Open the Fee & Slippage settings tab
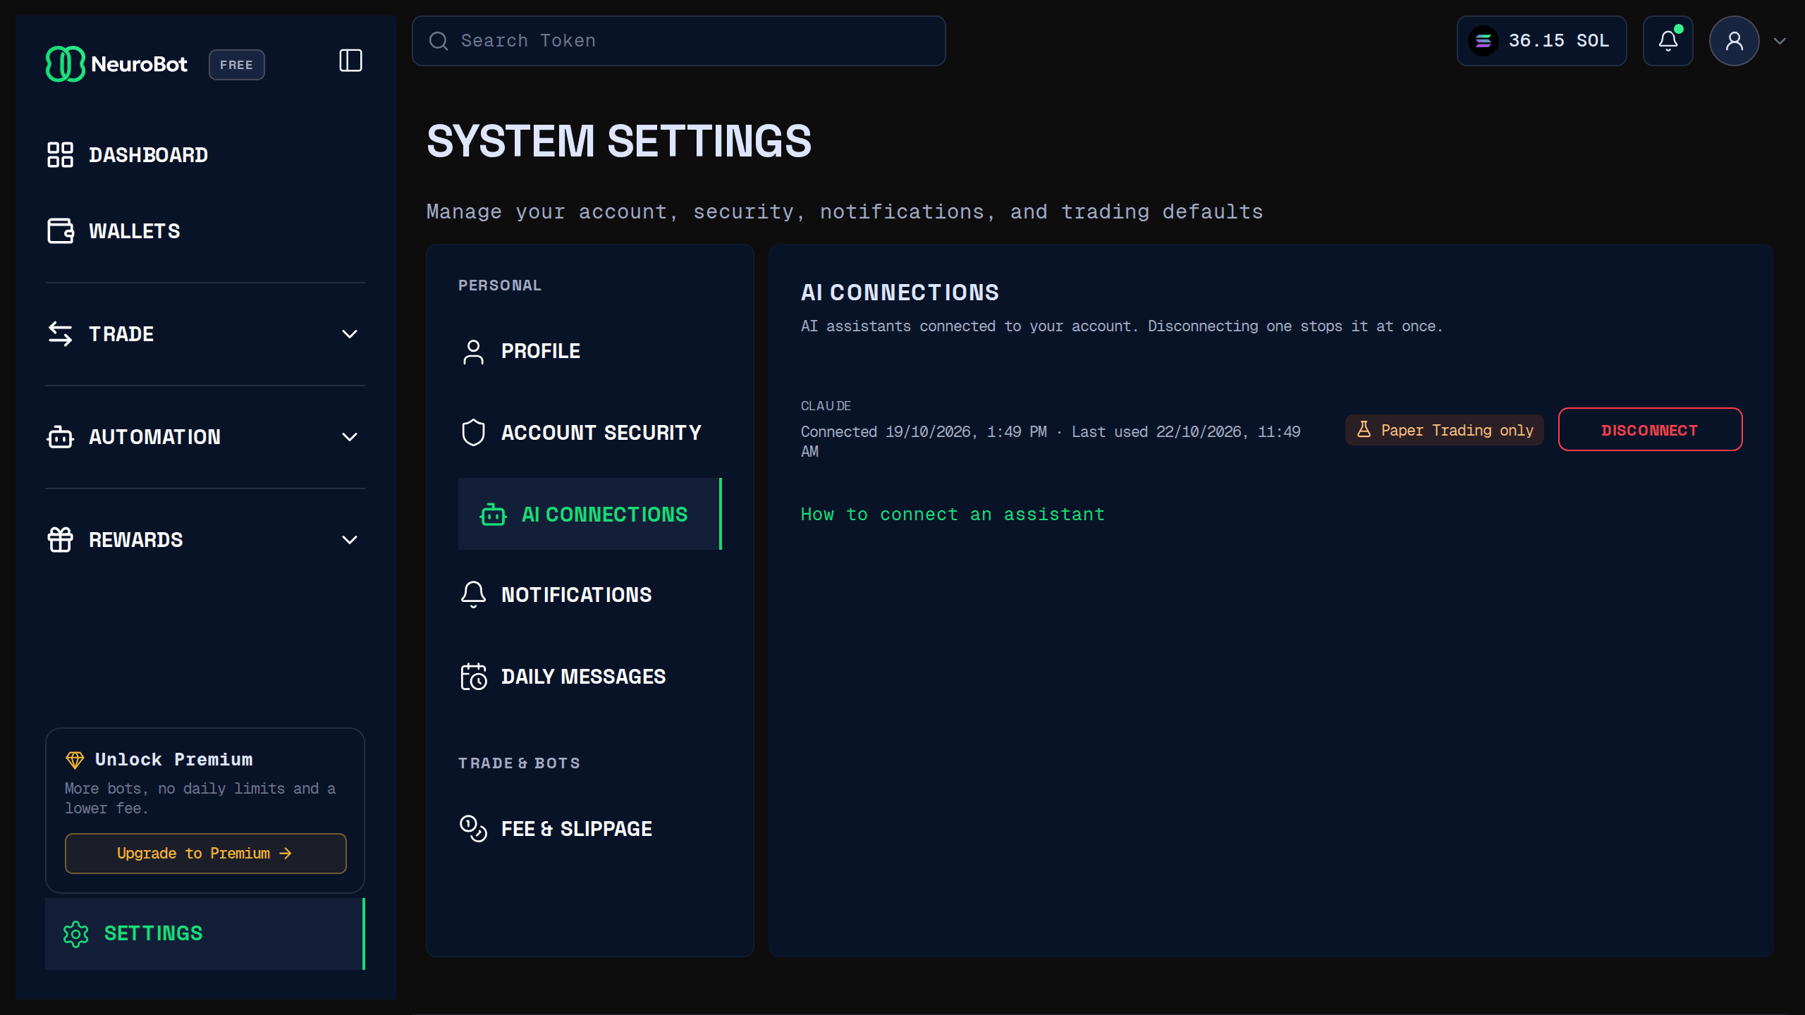Screen dimensions: 1805x1015 click(x=590, y=829)
